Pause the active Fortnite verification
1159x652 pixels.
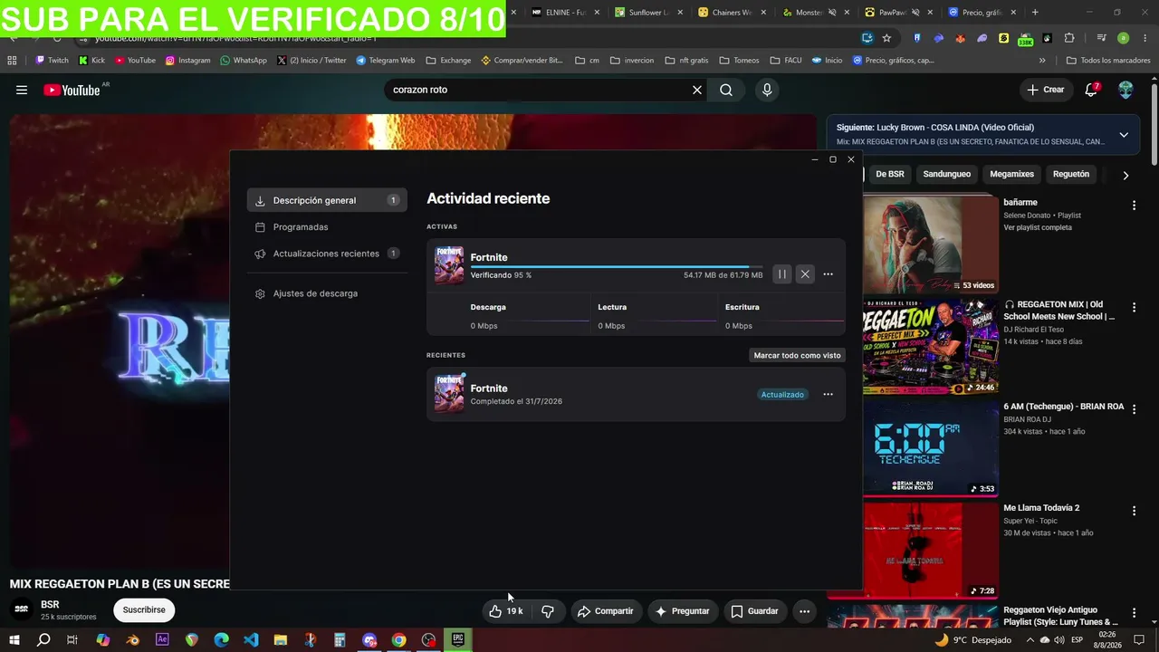(x=782, y=274)
